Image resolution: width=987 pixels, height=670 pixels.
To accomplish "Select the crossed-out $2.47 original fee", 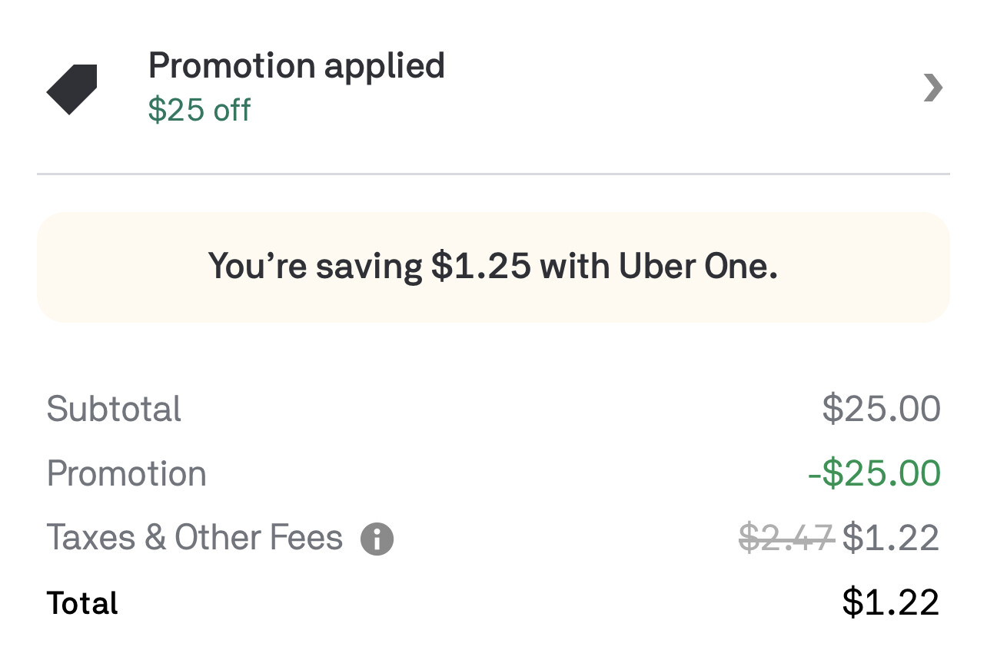I will tap(786, 537).
